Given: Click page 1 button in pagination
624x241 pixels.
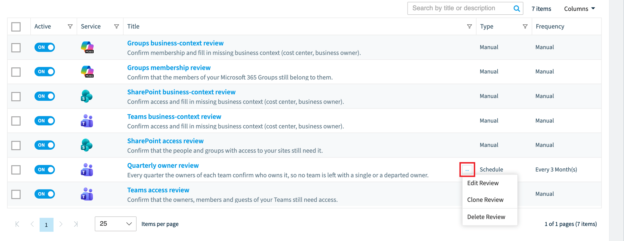Looking at the screenshot, I should tap(46, 224).
